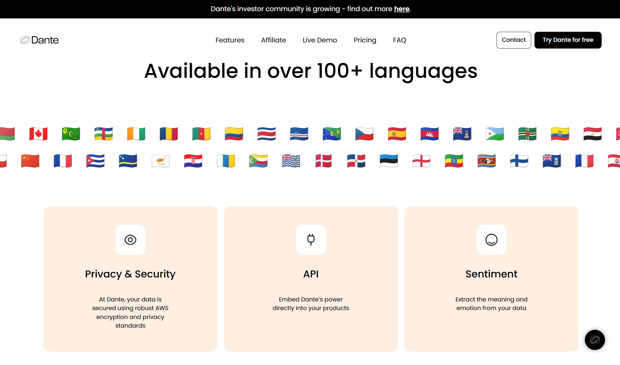620x365 pixels.
Task: Select the Cuba flag
Action: click(x=96, y=161)
